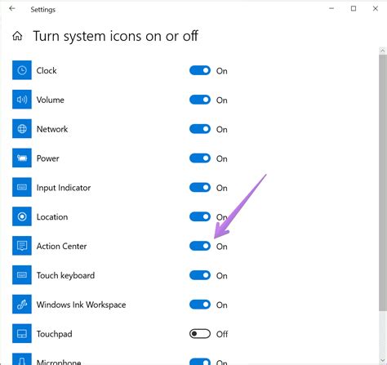Click the "Settings" window title text
The image size is (387, 365).
pyautogui.click(x=43, y=10)
